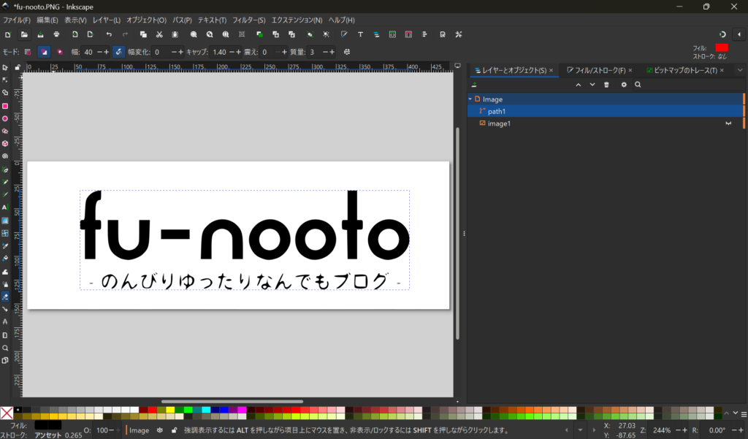Click the Print icon in the toolbar
This screenshot has height=439, width=748.
point(56,34)
